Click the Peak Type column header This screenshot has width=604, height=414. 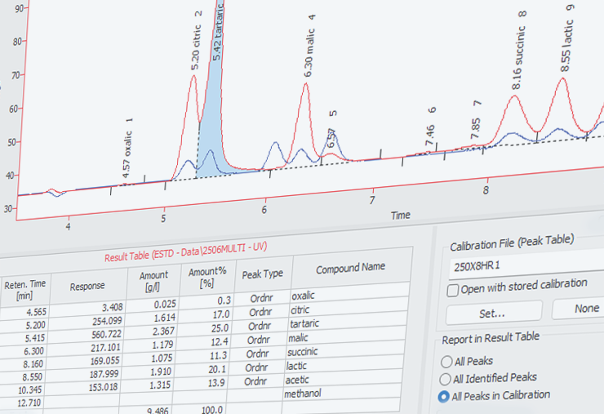click(x=262, y=274)
